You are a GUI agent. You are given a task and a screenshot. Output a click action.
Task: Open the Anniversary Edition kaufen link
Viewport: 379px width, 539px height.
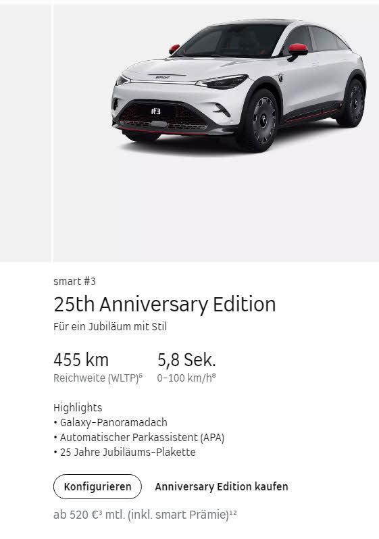click(222, 487)
